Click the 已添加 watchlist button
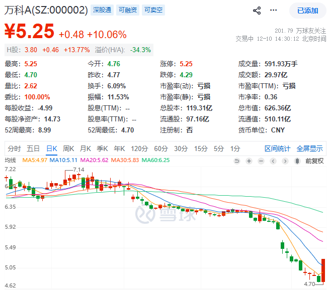 pyautogui.click(x=307, y=11)
